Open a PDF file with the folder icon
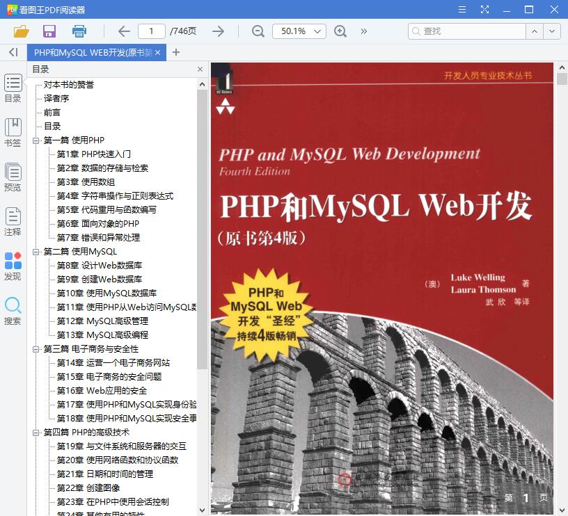The height and width of the screenshot is (516, 568). (20, 31)
